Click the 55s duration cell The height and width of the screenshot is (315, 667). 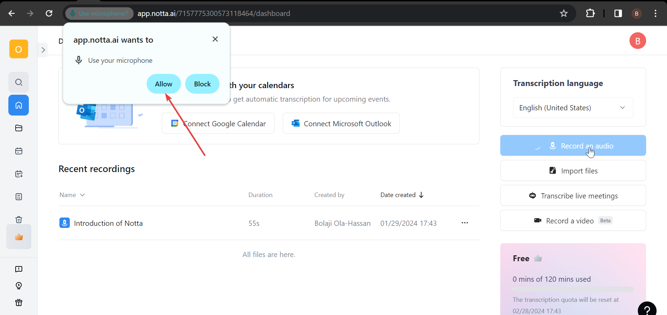coord(254,223)
